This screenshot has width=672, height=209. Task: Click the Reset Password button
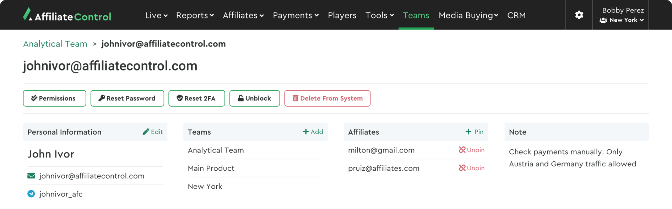(x=127, y=98)
